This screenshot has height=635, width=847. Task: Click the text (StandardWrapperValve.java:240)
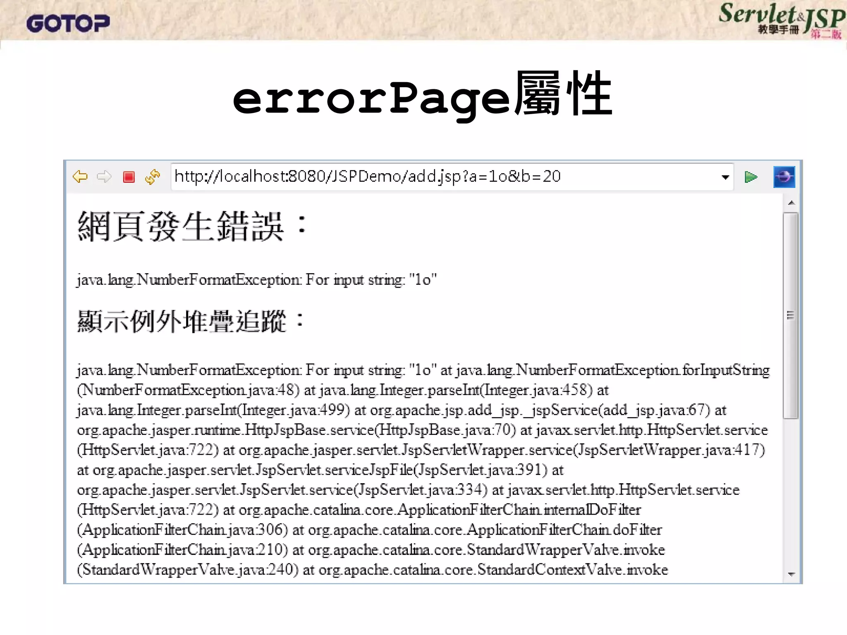point(188,570)
